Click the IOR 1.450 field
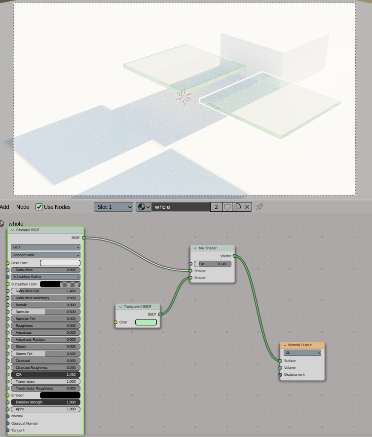372x437 pixels. [x=46, y=375]
